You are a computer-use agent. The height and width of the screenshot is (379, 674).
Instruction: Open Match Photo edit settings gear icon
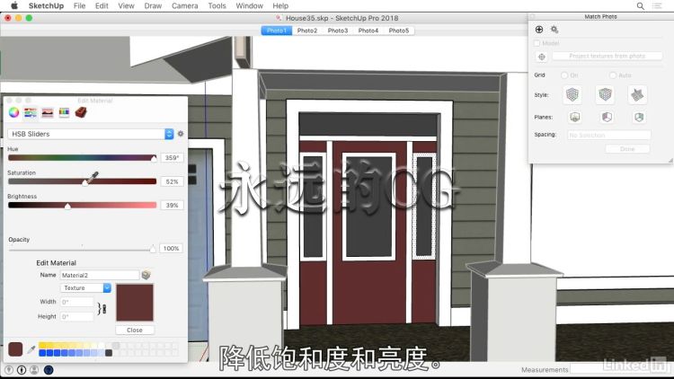pos(554,30)
